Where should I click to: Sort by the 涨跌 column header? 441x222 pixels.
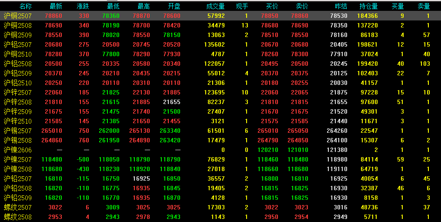83,7
